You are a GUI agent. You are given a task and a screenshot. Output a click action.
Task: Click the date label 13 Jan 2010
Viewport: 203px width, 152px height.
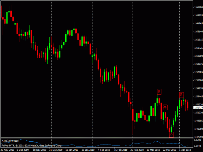point(72,150)
